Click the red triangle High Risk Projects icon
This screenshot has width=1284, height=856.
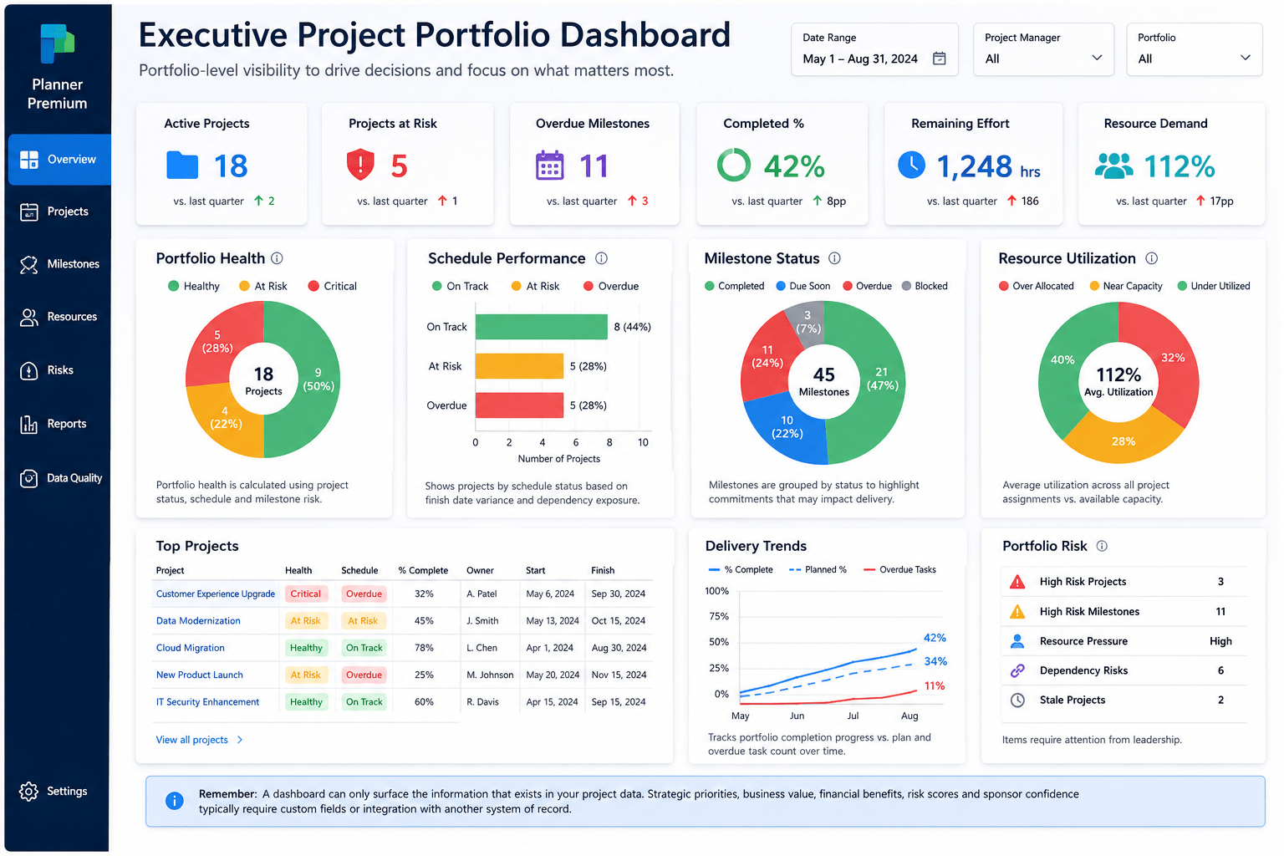(1017, 582)
